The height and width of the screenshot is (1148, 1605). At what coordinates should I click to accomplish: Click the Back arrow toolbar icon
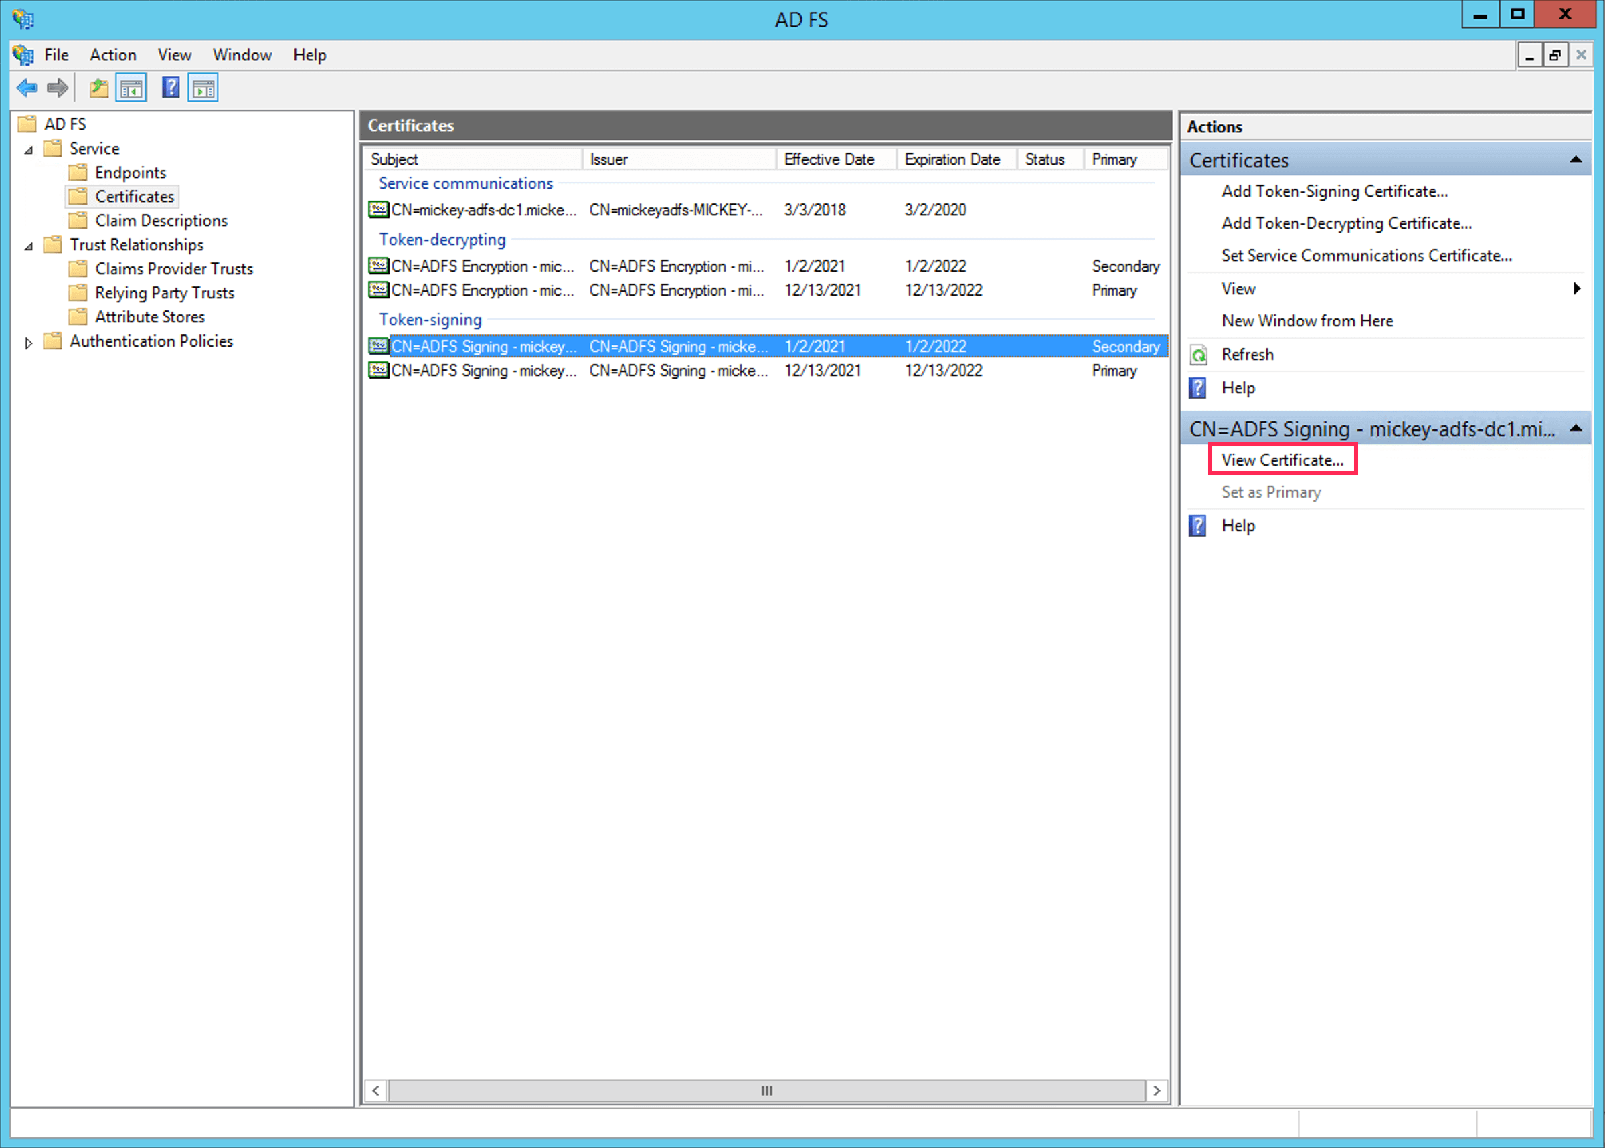(x=27, y=88)
